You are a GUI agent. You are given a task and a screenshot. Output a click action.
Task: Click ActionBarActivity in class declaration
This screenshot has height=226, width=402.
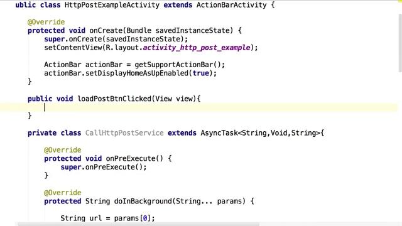pyautogui.click(x=232, y=5)
